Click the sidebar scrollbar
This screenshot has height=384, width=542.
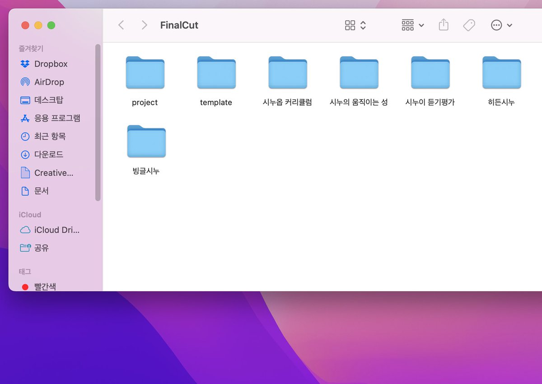click(98, 122)
